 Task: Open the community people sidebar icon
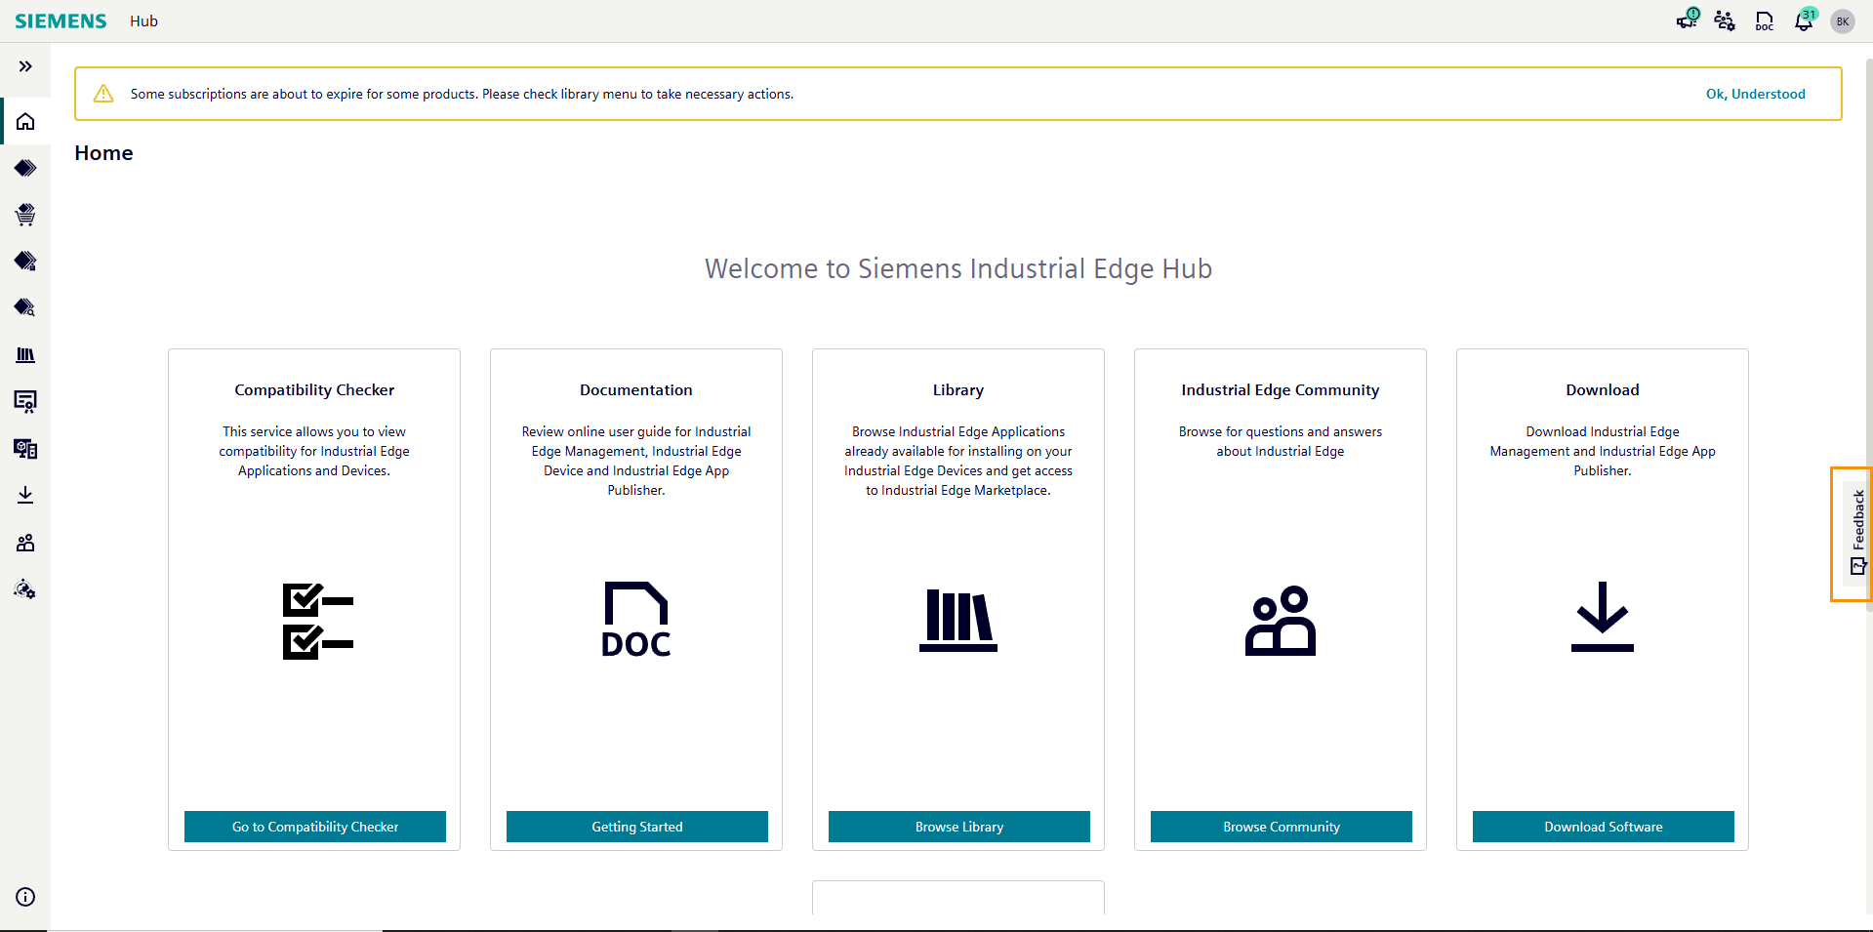click(25, 542)
